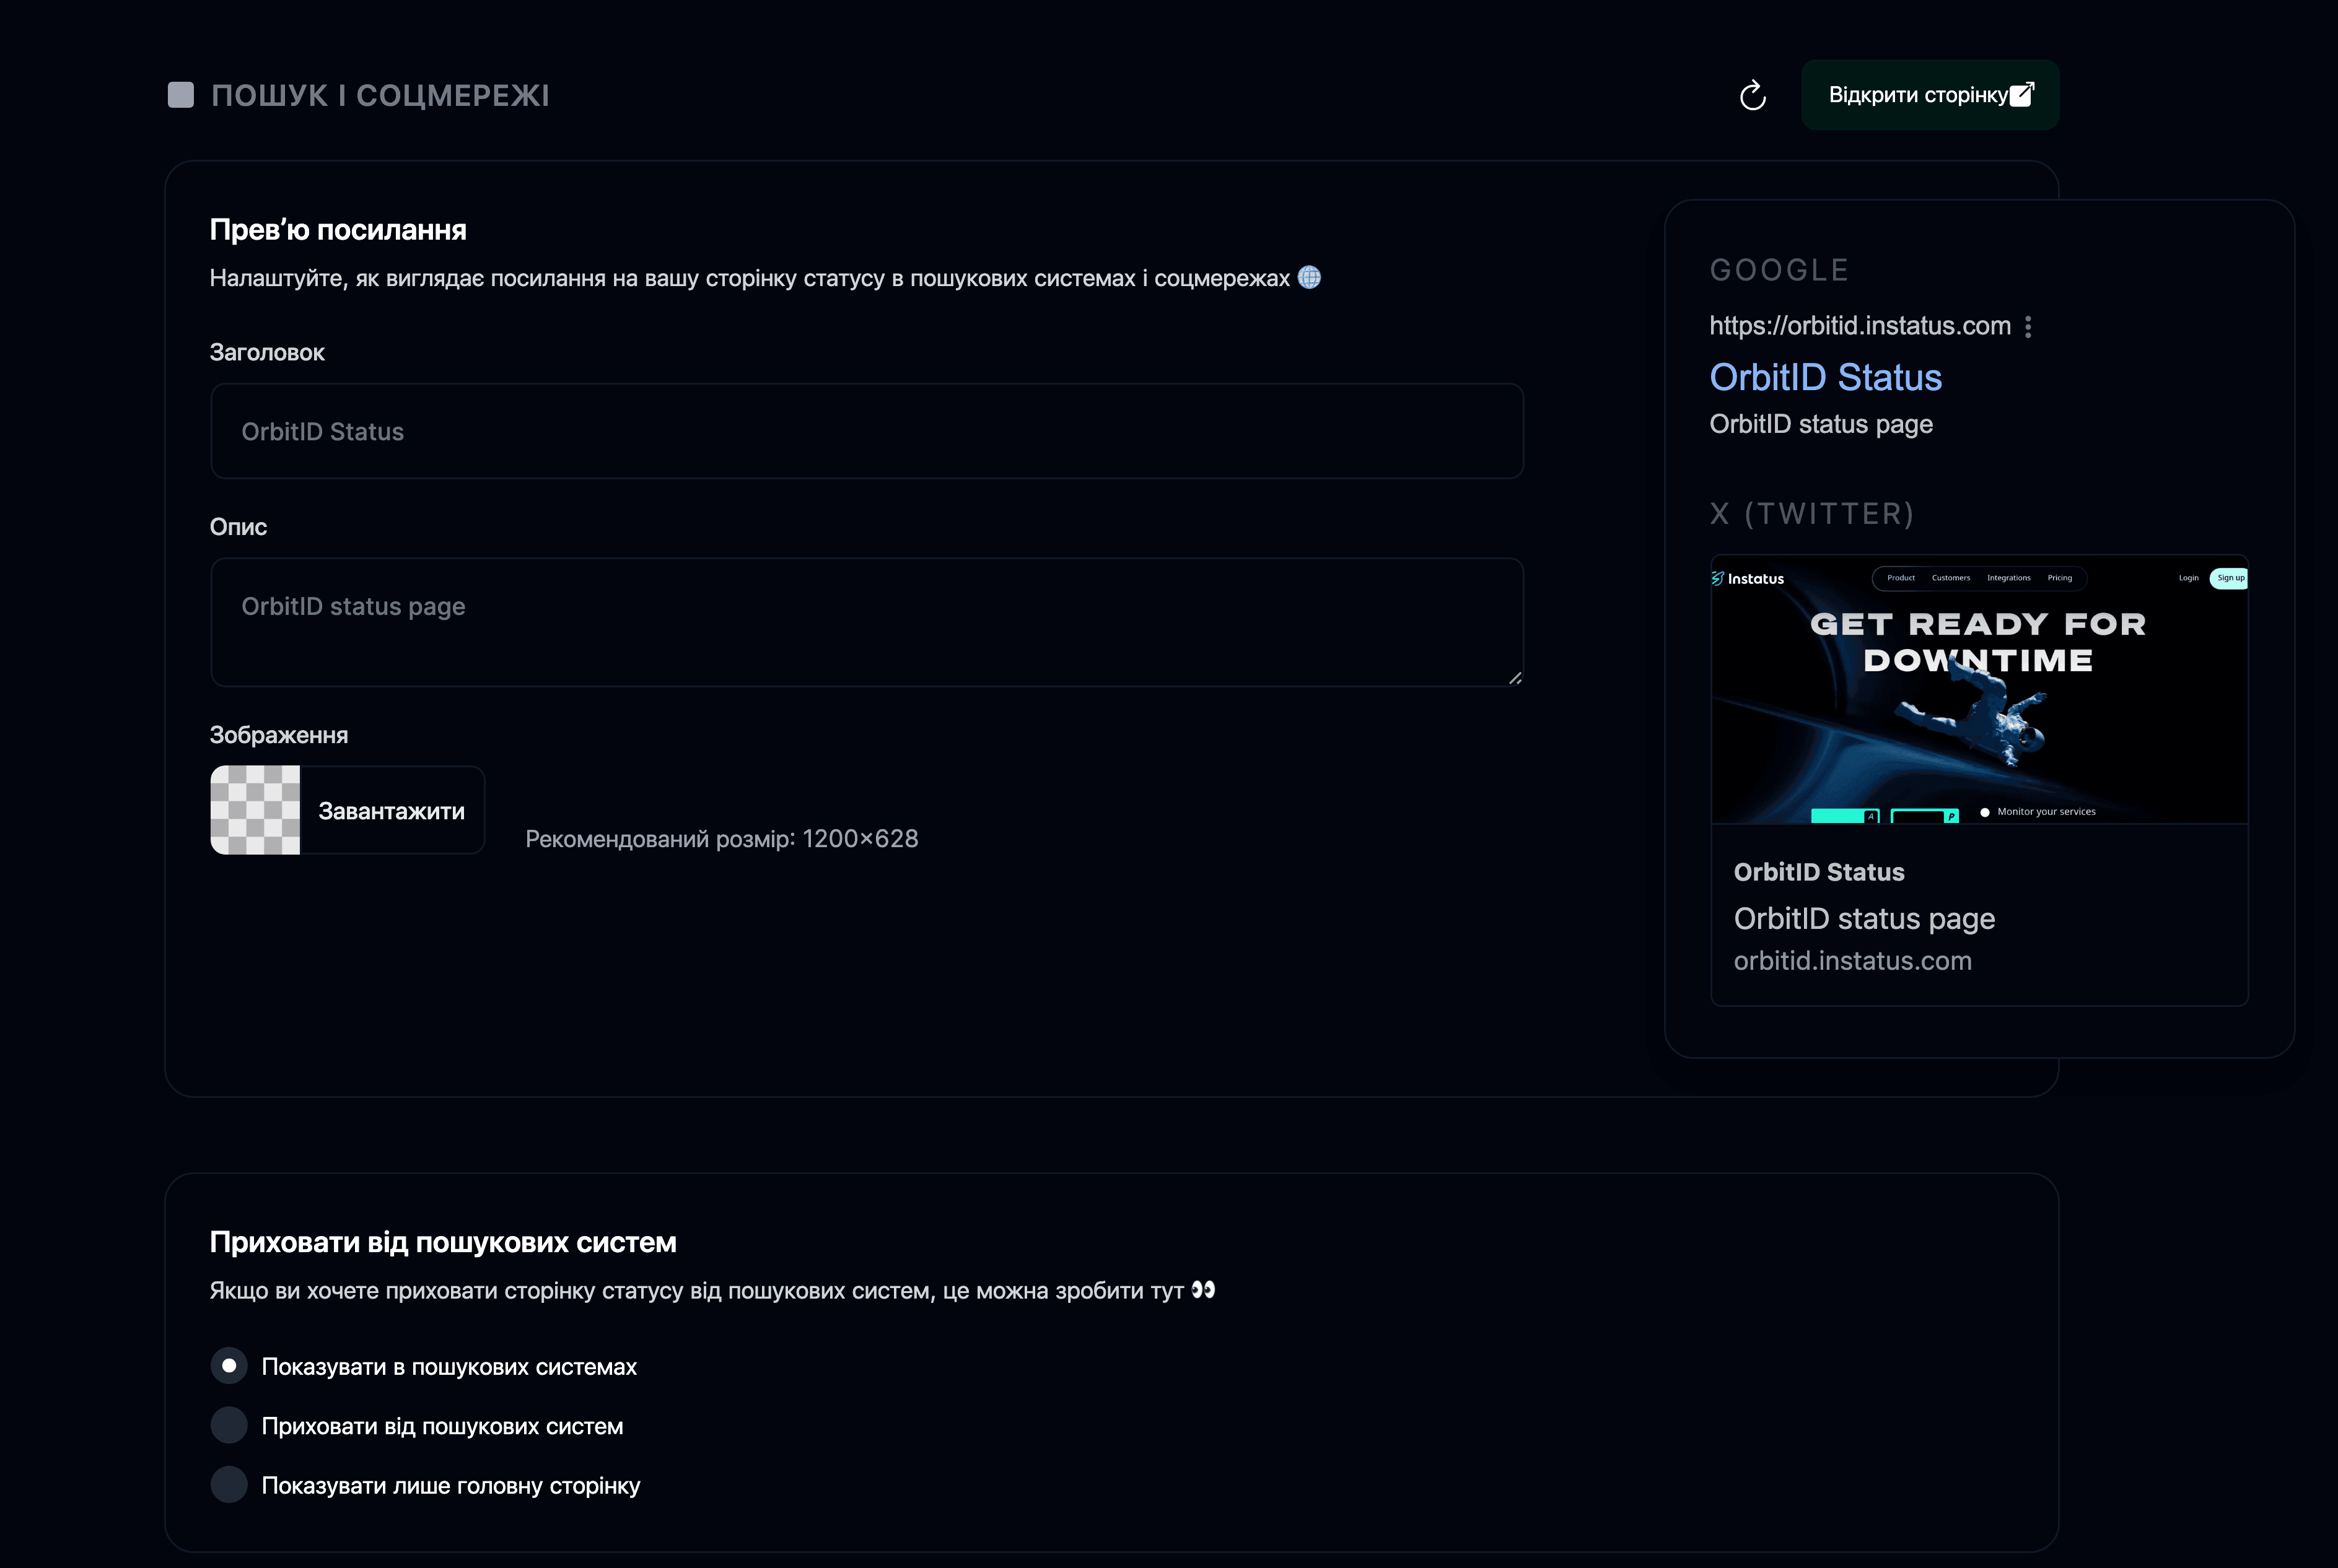This screenshot has height=1568, width=2338.
Task: Click Pricing in the preview image navbar
Action: 2060,578
